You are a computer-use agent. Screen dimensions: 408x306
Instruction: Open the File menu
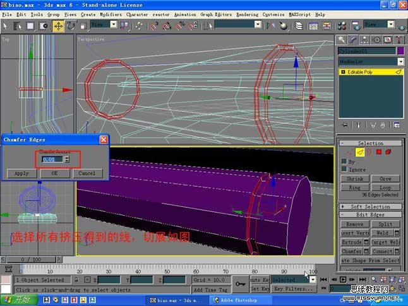[7, 15]
